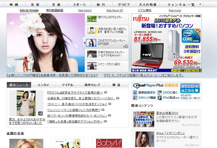Click 東京ブレイク45話 feature text
Image resolution: width=217 pixels, height=148 pixels.
[x=113, y=32]
